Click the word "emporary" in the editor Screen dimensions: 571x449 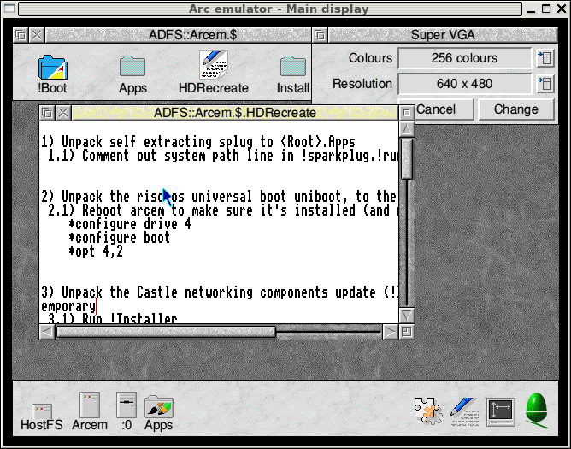[68, 306]
